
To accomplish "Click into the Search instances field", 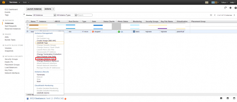I will point(85,15).
